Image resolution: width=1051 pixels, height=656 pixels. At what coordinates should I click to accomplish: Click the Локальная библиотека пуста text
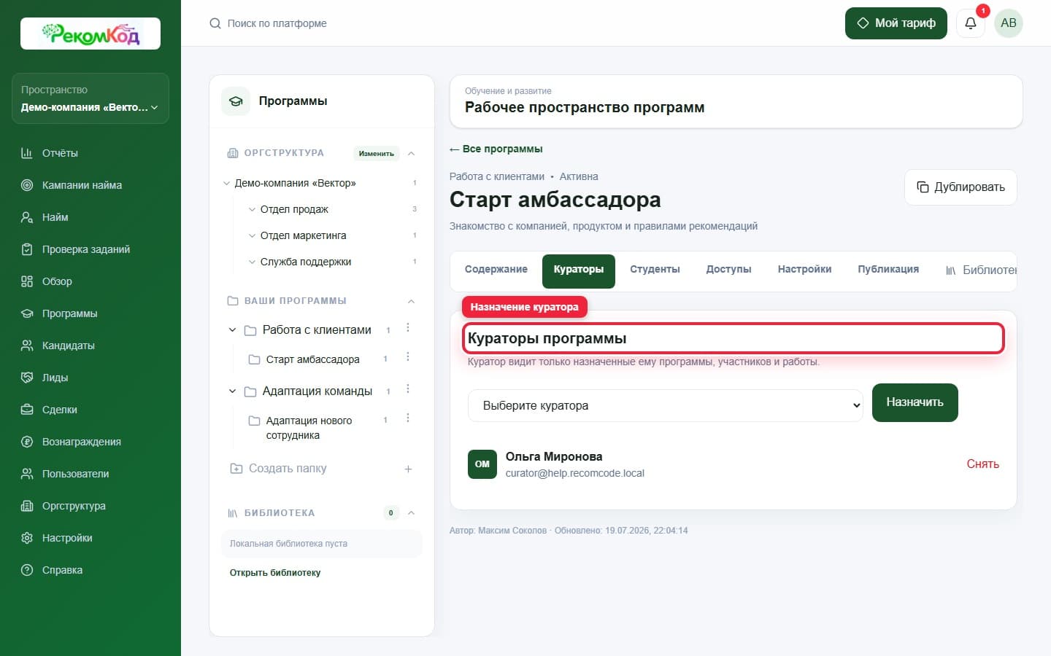(288, 544)
